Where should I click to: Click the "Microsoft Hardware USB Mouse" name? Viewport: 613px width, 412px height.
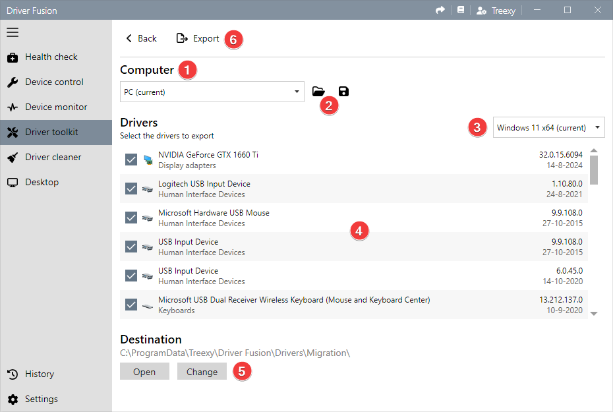(x=214, y=213)
